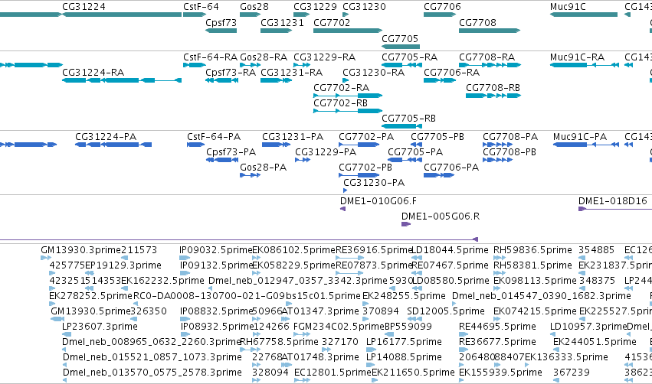The height and width of the screenshot is (384, 652).
Task: Select protein CG7705-PA
Action: pyautogui.click(x=405, y=160)
